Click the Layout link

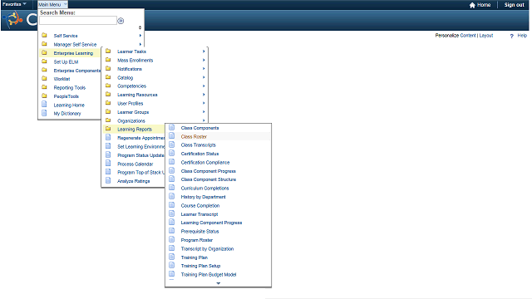tap(485, 35)
